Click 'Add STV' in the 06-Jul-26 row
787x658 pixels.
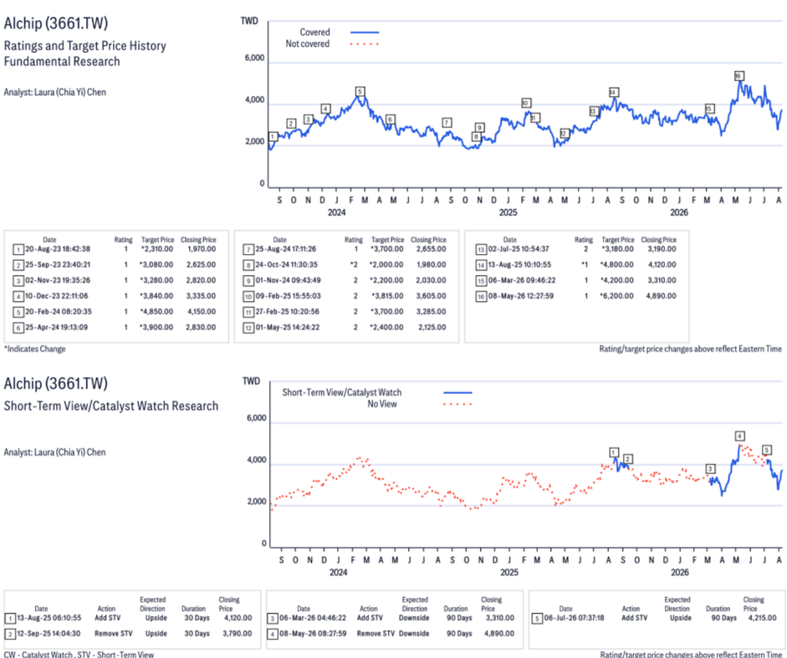click(x=635, y=618)
